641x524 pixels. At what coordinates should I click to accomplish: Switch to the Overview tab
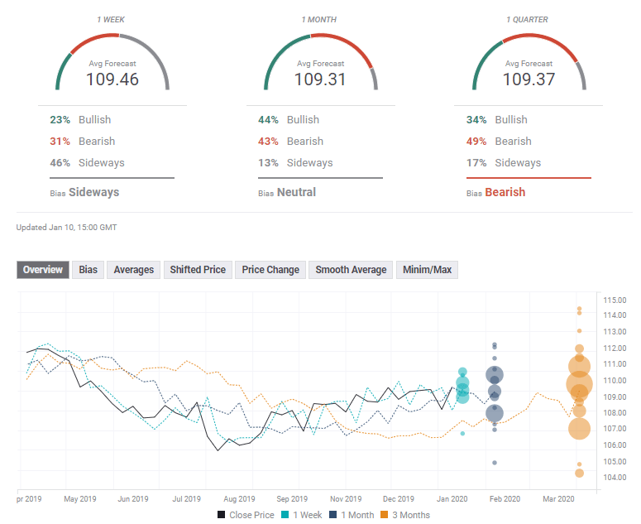(x=42, y=270)
